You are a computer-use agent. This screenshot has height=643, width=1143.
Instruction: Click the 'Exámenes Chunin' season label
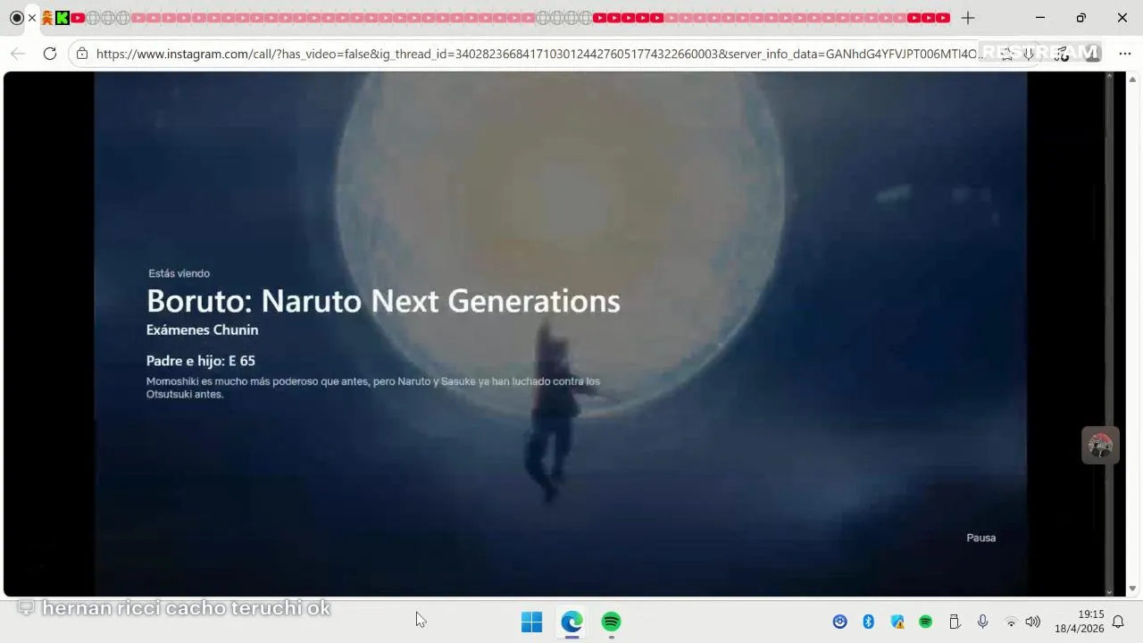click(x=202, y=330)
